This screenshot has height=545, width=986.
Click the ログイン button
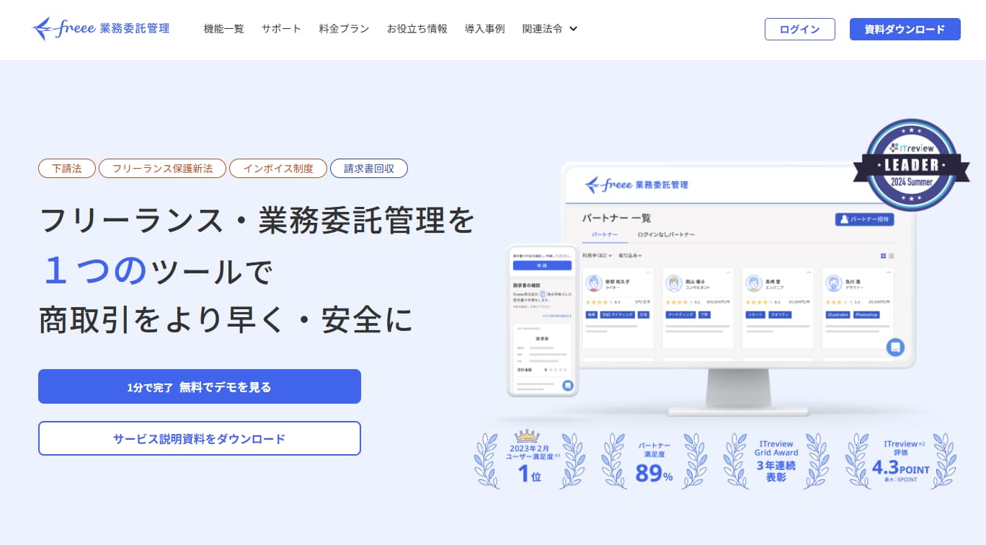click(x=800, y=29)
